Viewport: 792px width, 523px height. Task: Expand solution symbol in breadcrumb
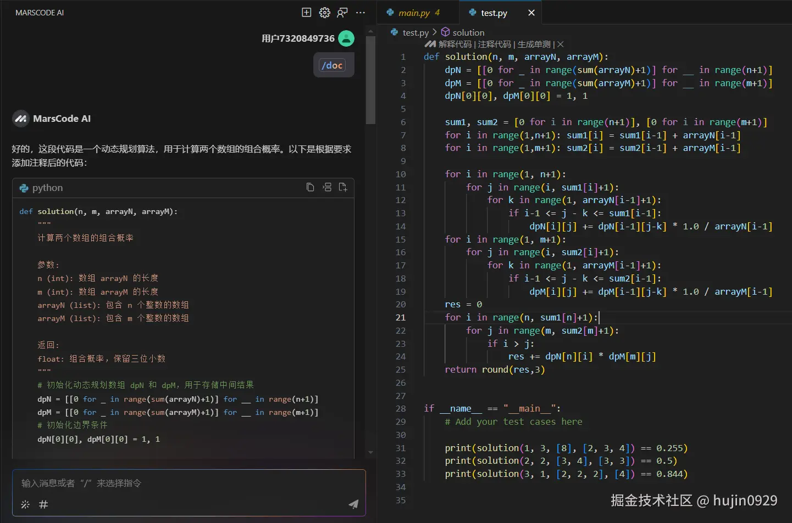[468, 32]
